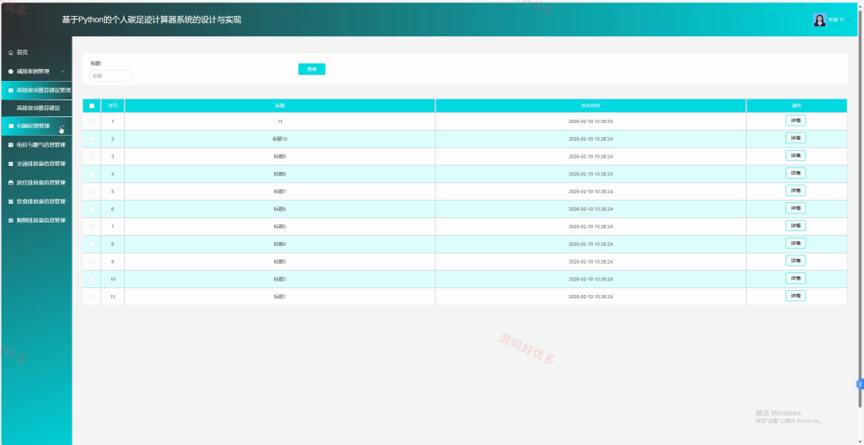The height and width of the screenshot is (445, 864).
Task: Open 详情 for 标题9
Action: pyautogui.click(x=796, y=155)
